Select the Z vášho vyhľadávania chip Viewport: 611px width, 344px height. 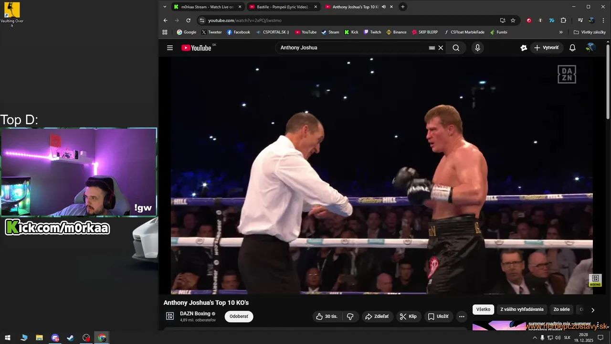pyautogui.click(x=522, y=309)
